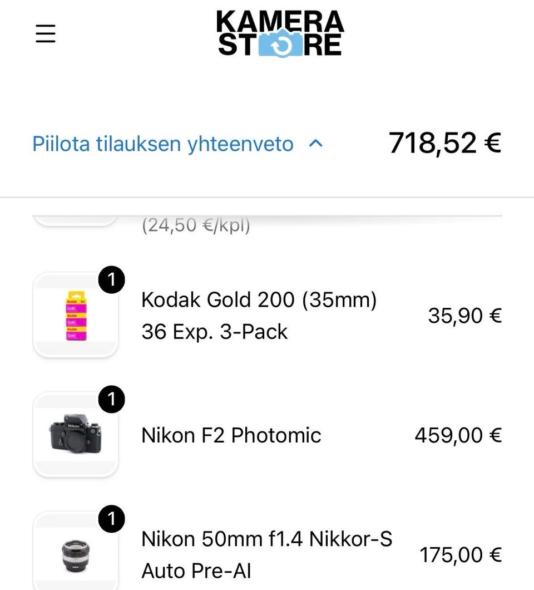Click the 459,00 € price
The height and width of the screenshot is (590, 534).
(458, 435)
